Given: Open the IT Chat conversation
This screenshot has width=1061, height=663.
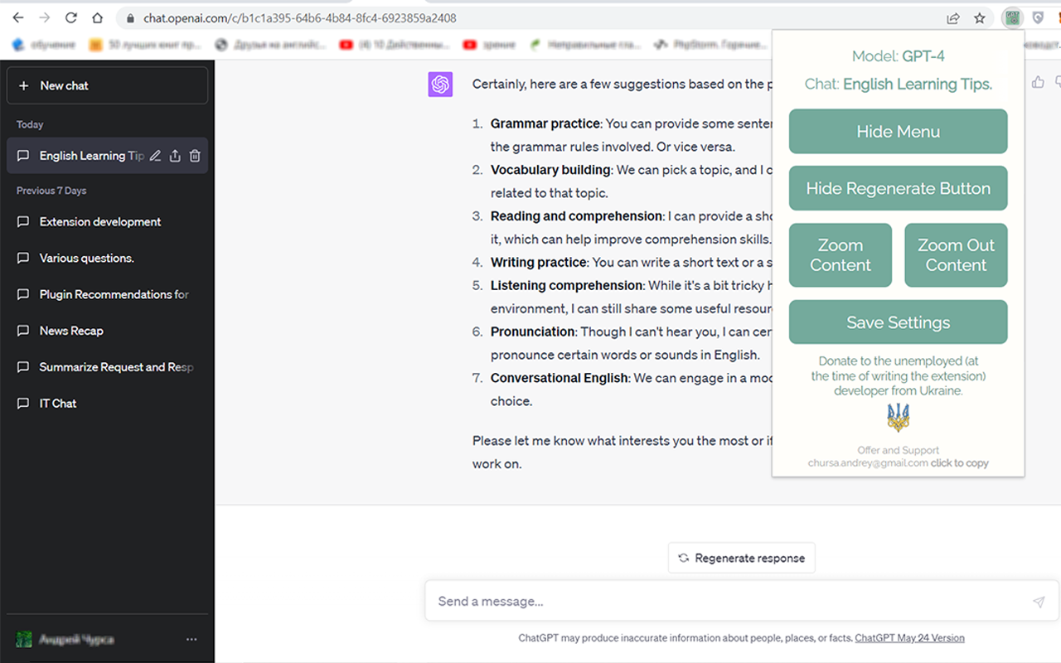Looking at the screenshot, I should (x=58, y=404).
